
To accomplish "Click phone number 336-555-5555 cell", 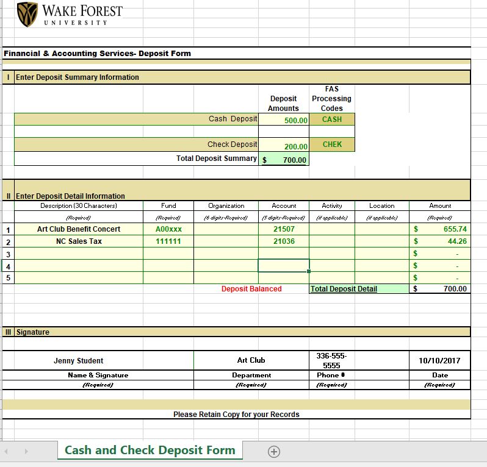I will [x=332, y=360].
